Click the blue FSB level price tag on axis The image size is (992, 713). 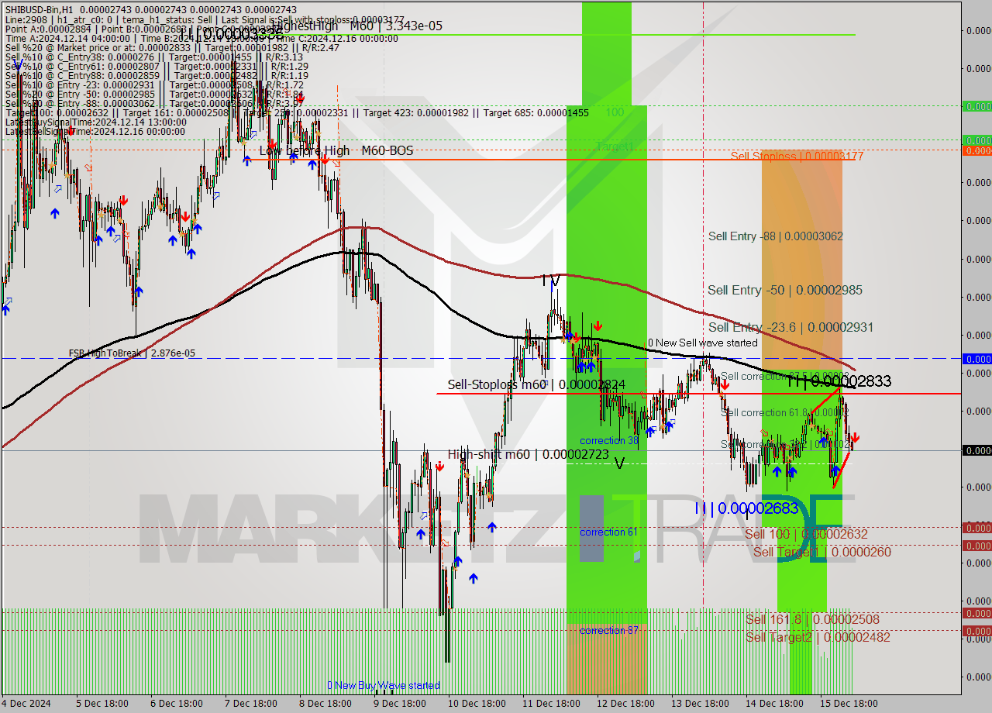pos(976,359)
